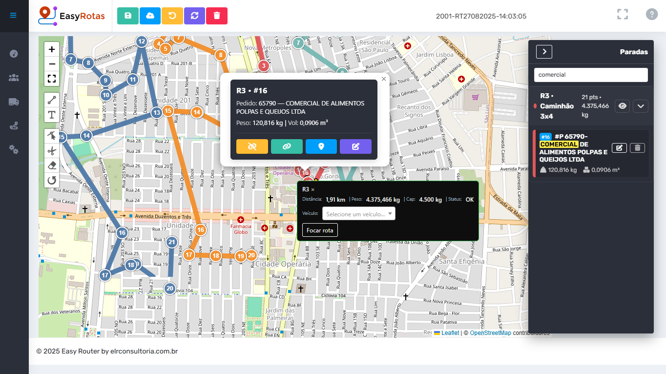Expand the R3 Caminhão 3x4 route chevron
666x374 pixels.
[641, 106]
